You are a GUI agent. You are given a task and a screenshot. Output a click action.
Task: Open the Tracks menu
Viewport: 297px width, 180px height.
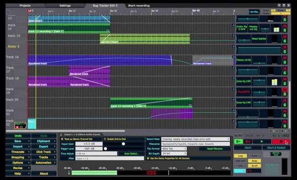(x=44, y=157)
